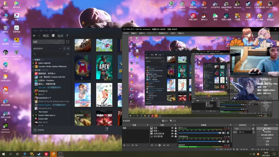The image size is (279, 157).
Task: Adjust the second mixer channel volume slider
Action: coord(199,142)
